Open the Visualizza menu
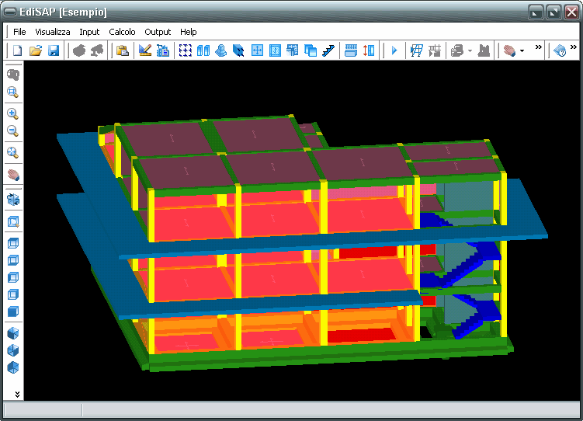 click(x=53, y=32)
